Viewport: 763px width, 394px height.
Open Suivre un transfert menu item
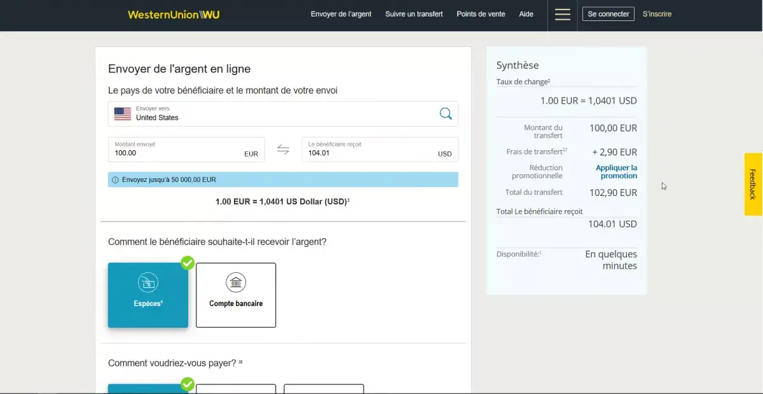pyautogui.click(x=414, y=14)
